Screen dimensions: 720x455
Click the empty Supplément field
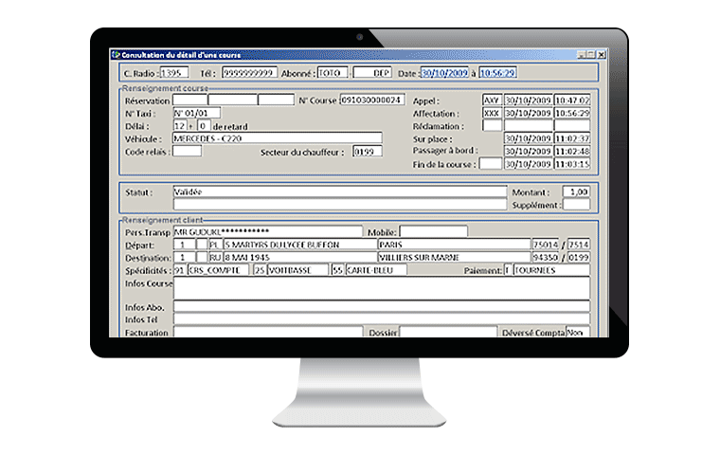coord(576,205)
